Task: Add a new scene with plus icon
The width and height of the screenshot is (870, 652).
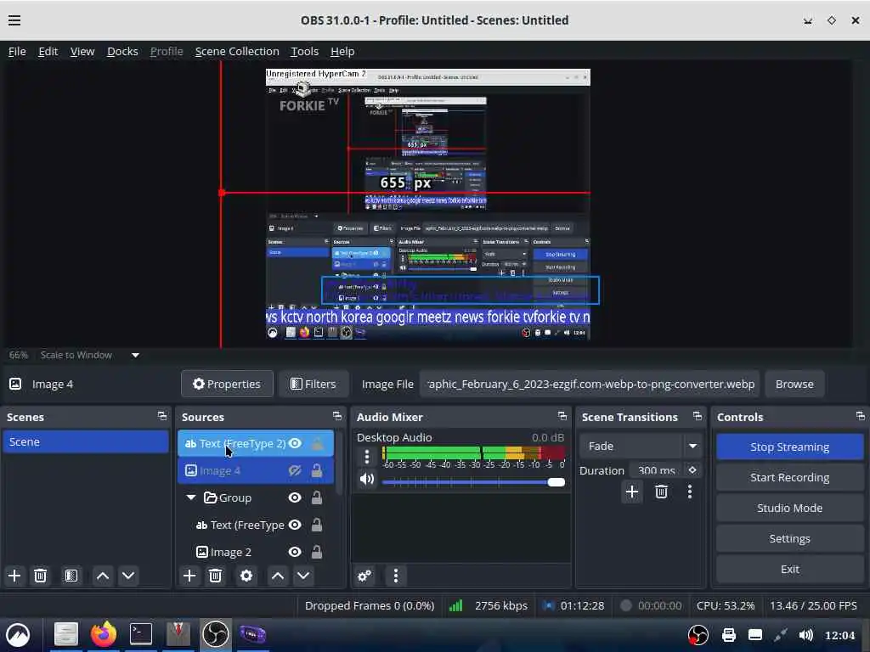Action: (x=14, y=576)
